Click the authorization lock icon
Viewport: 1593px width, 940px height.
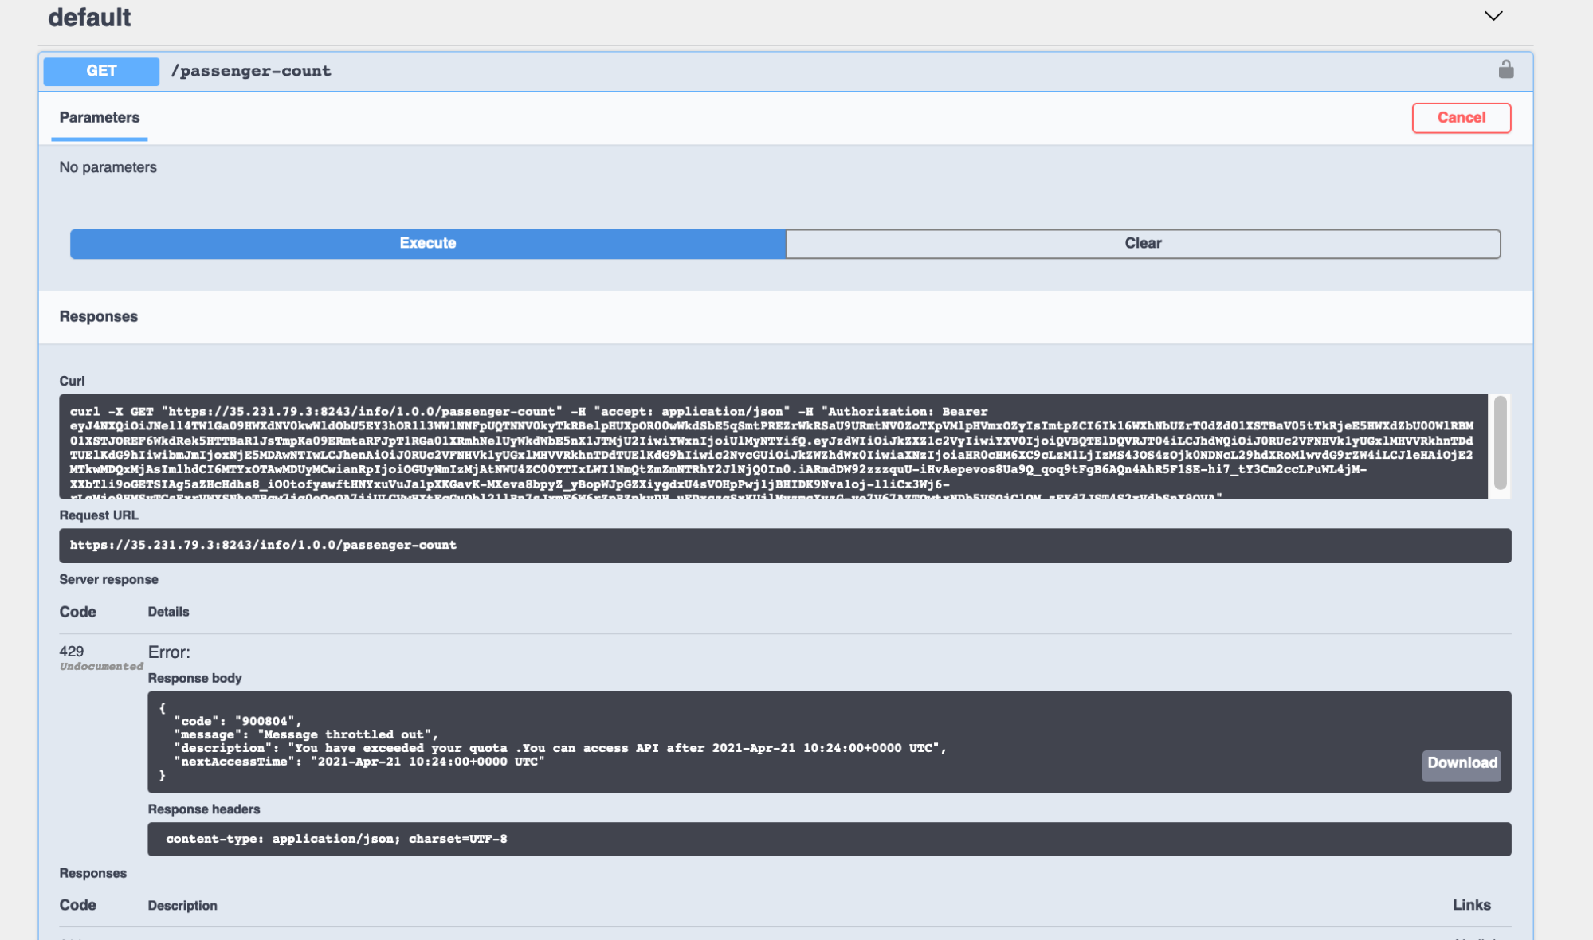coord(1505,70)
